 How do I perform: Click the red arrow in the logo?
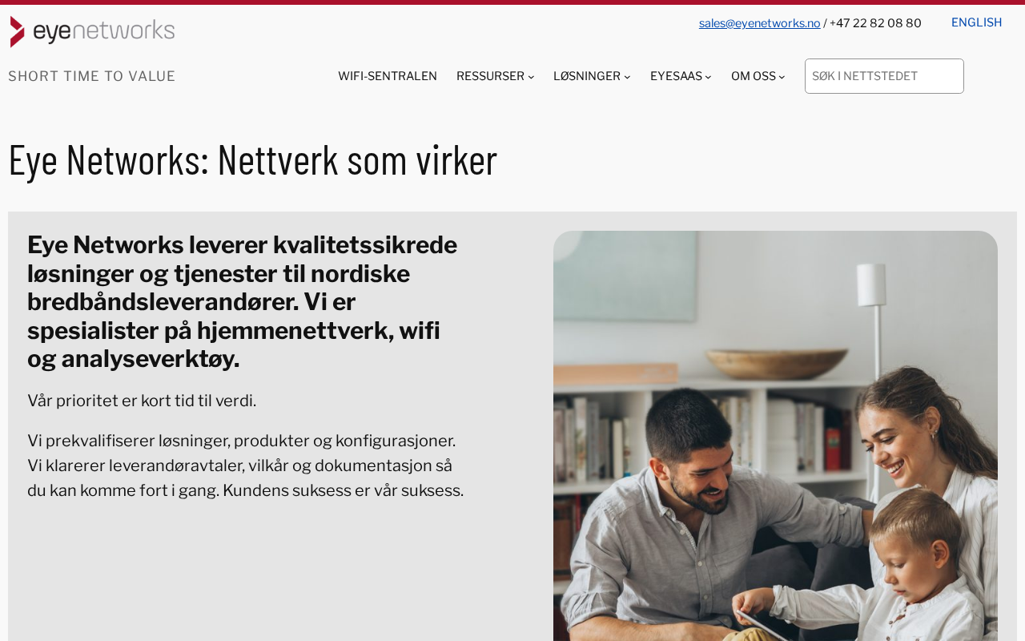(x=18, y=31)
